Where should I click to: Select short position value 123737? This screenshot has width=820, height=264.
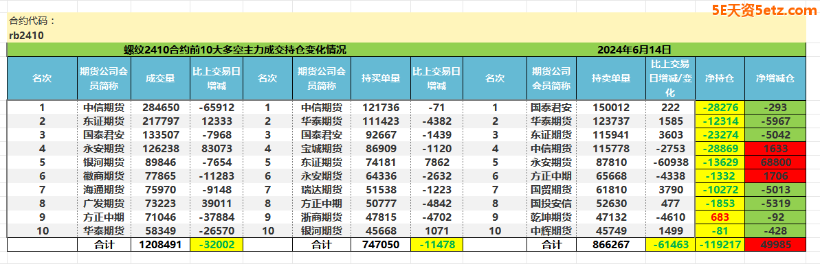[611, 121]
